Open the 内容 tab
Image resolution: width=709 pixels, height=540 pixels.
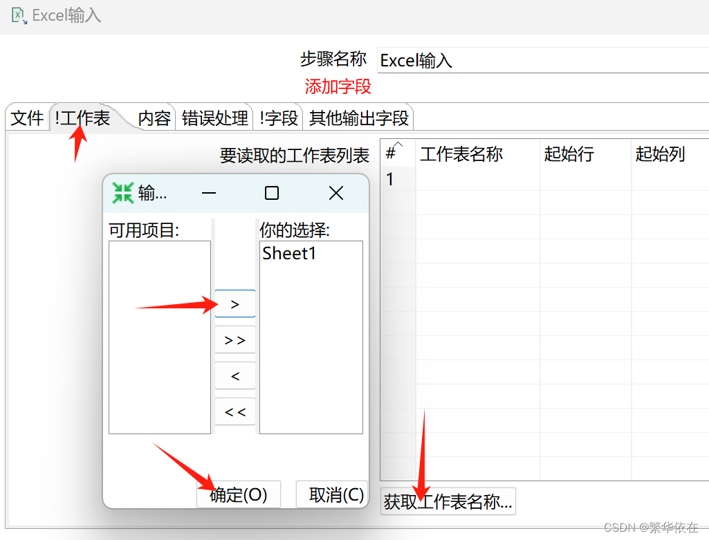154,118
